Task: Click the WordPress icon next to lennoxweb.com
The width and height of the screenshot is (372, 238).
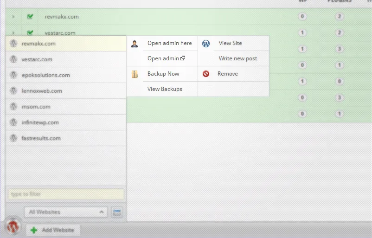Action: (x=13, y=90)
